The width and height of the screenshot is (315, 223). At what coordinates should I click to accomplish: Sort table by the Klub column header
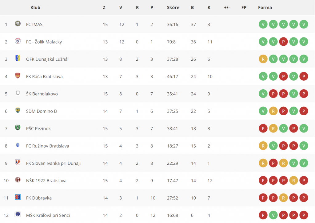click(35, 8)
